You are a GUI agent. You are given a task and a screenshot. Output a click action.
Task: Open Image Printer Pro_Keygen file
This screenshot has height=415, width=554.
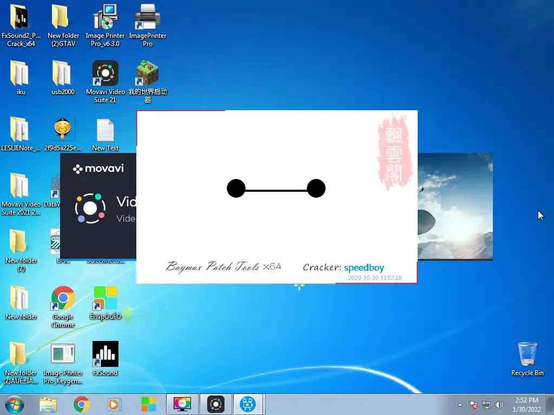63,363
